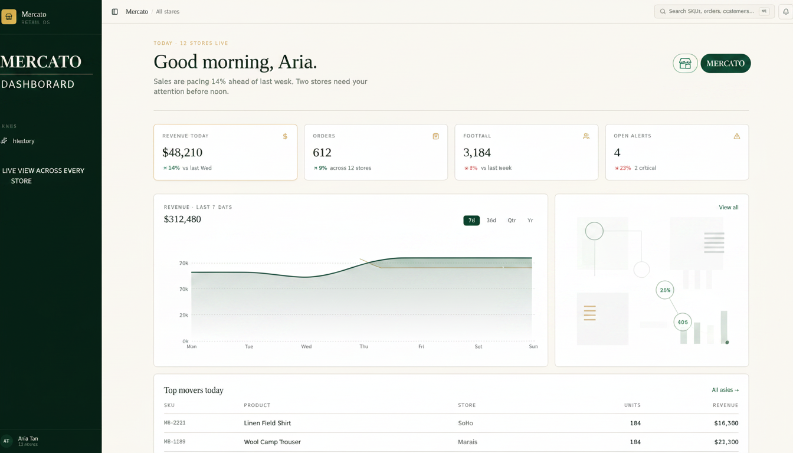Click the dollar icon on Revenue Today
Screen dimensions: 793x453
tap(285, 136)
